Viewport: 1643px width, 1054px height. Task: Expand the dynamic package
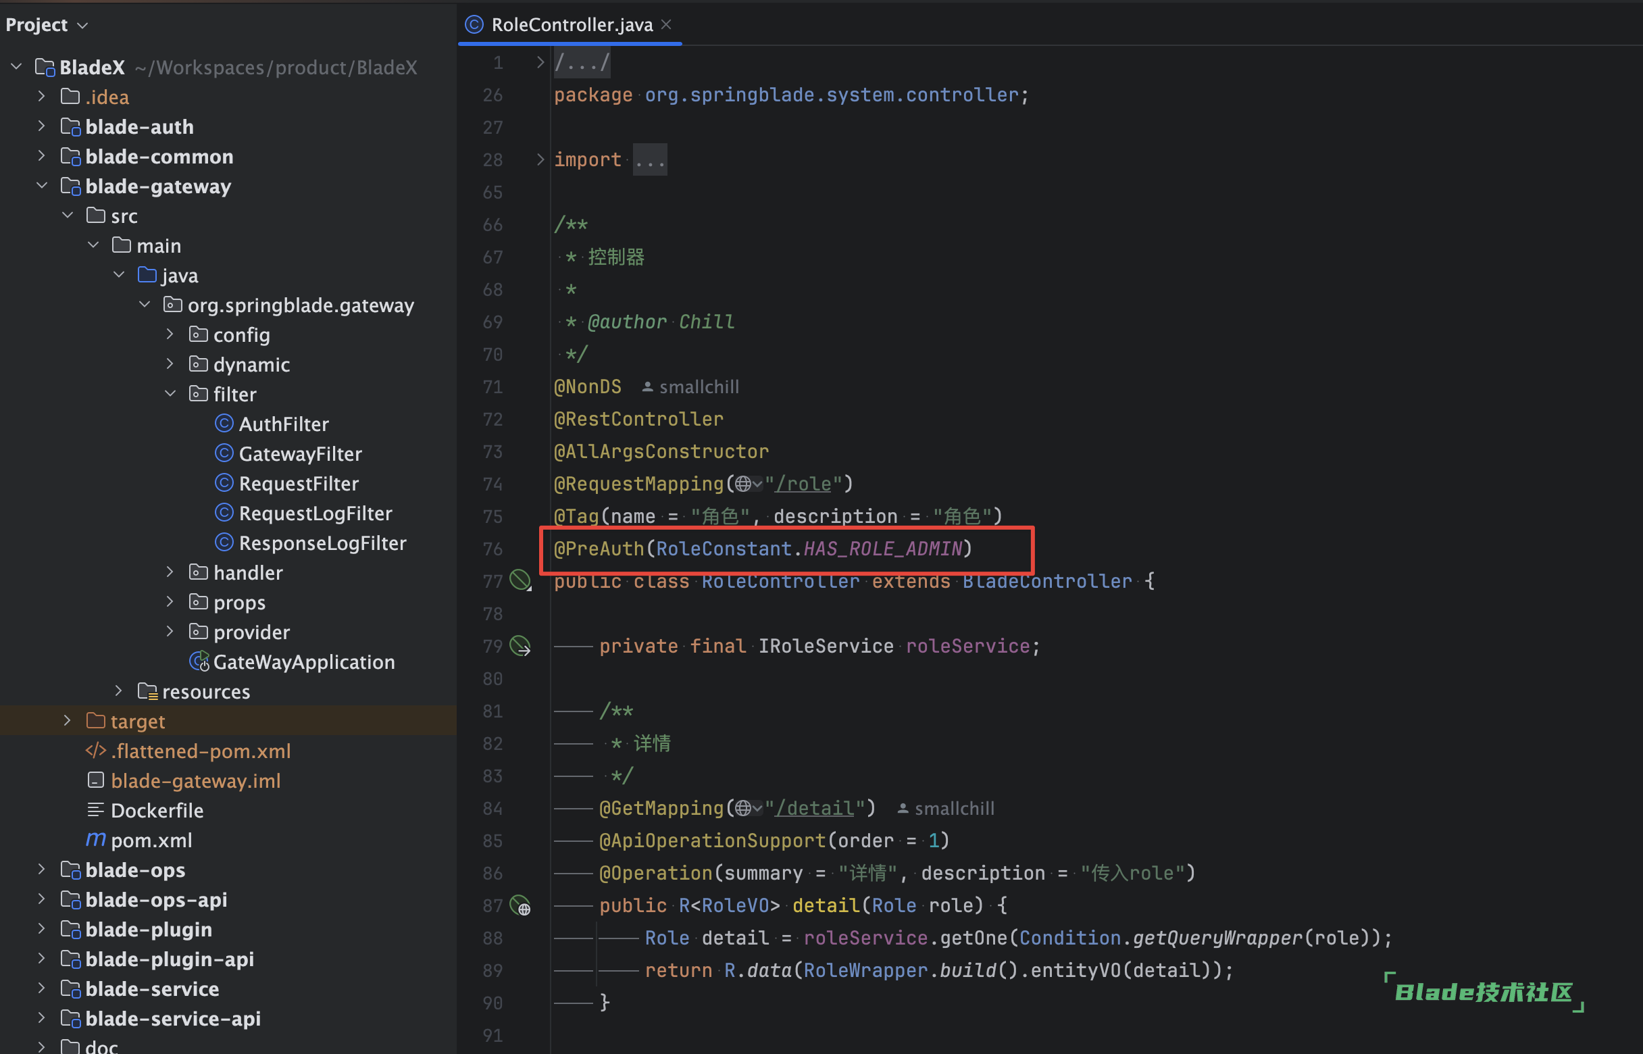coord(170,364)
